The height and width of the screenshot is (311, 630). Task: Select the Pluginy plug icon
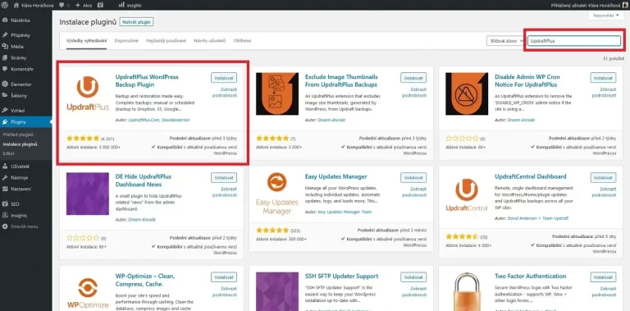point(5,121)
